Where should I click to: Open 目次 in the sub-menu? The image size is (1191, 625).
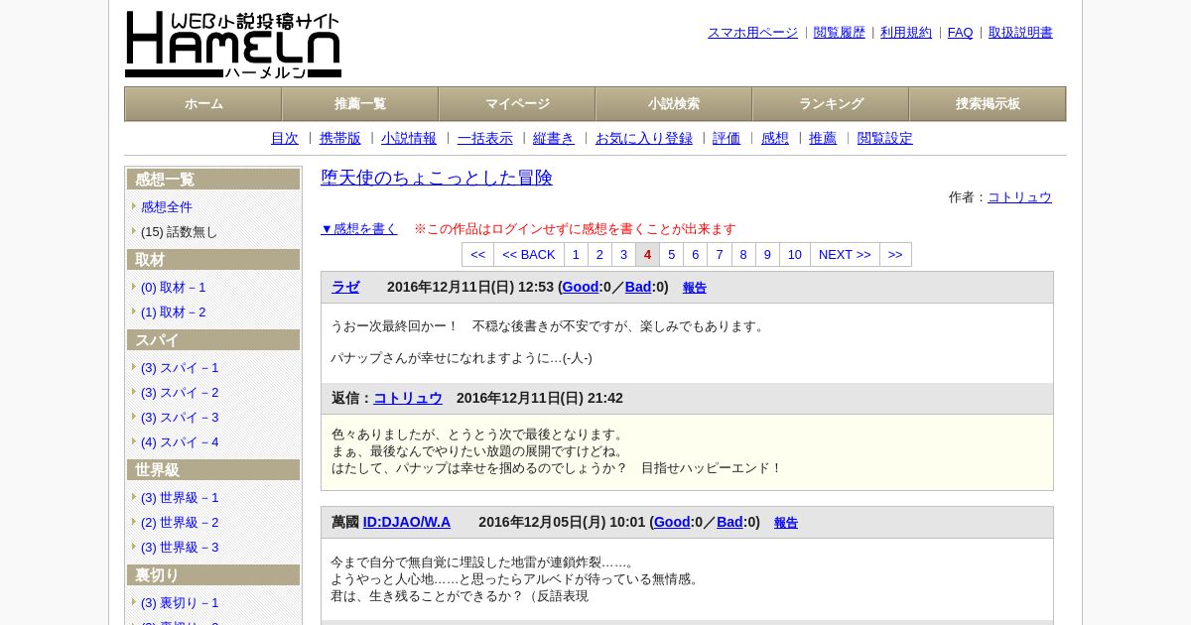pos(285,139)
